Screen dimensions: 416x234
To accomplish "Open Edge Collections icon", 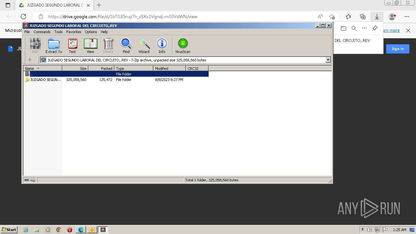I will point(363,17).
